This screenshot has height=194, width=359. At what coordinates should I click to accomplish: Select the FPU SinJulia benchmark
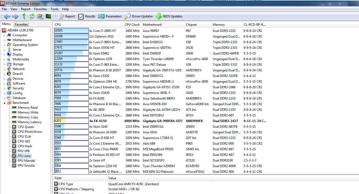[x=26, y=166]
